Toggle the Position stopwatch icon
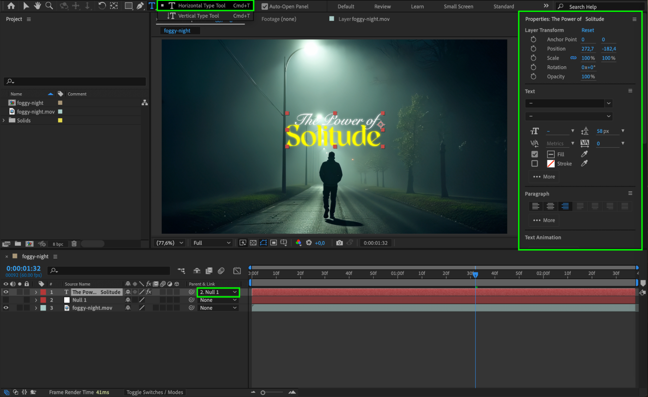The width and height of the screenshot is (648, 397). (x=533, y=49)
